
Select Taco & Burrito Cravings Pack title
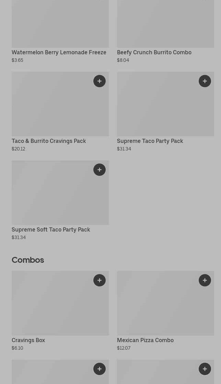click(49, 141)
